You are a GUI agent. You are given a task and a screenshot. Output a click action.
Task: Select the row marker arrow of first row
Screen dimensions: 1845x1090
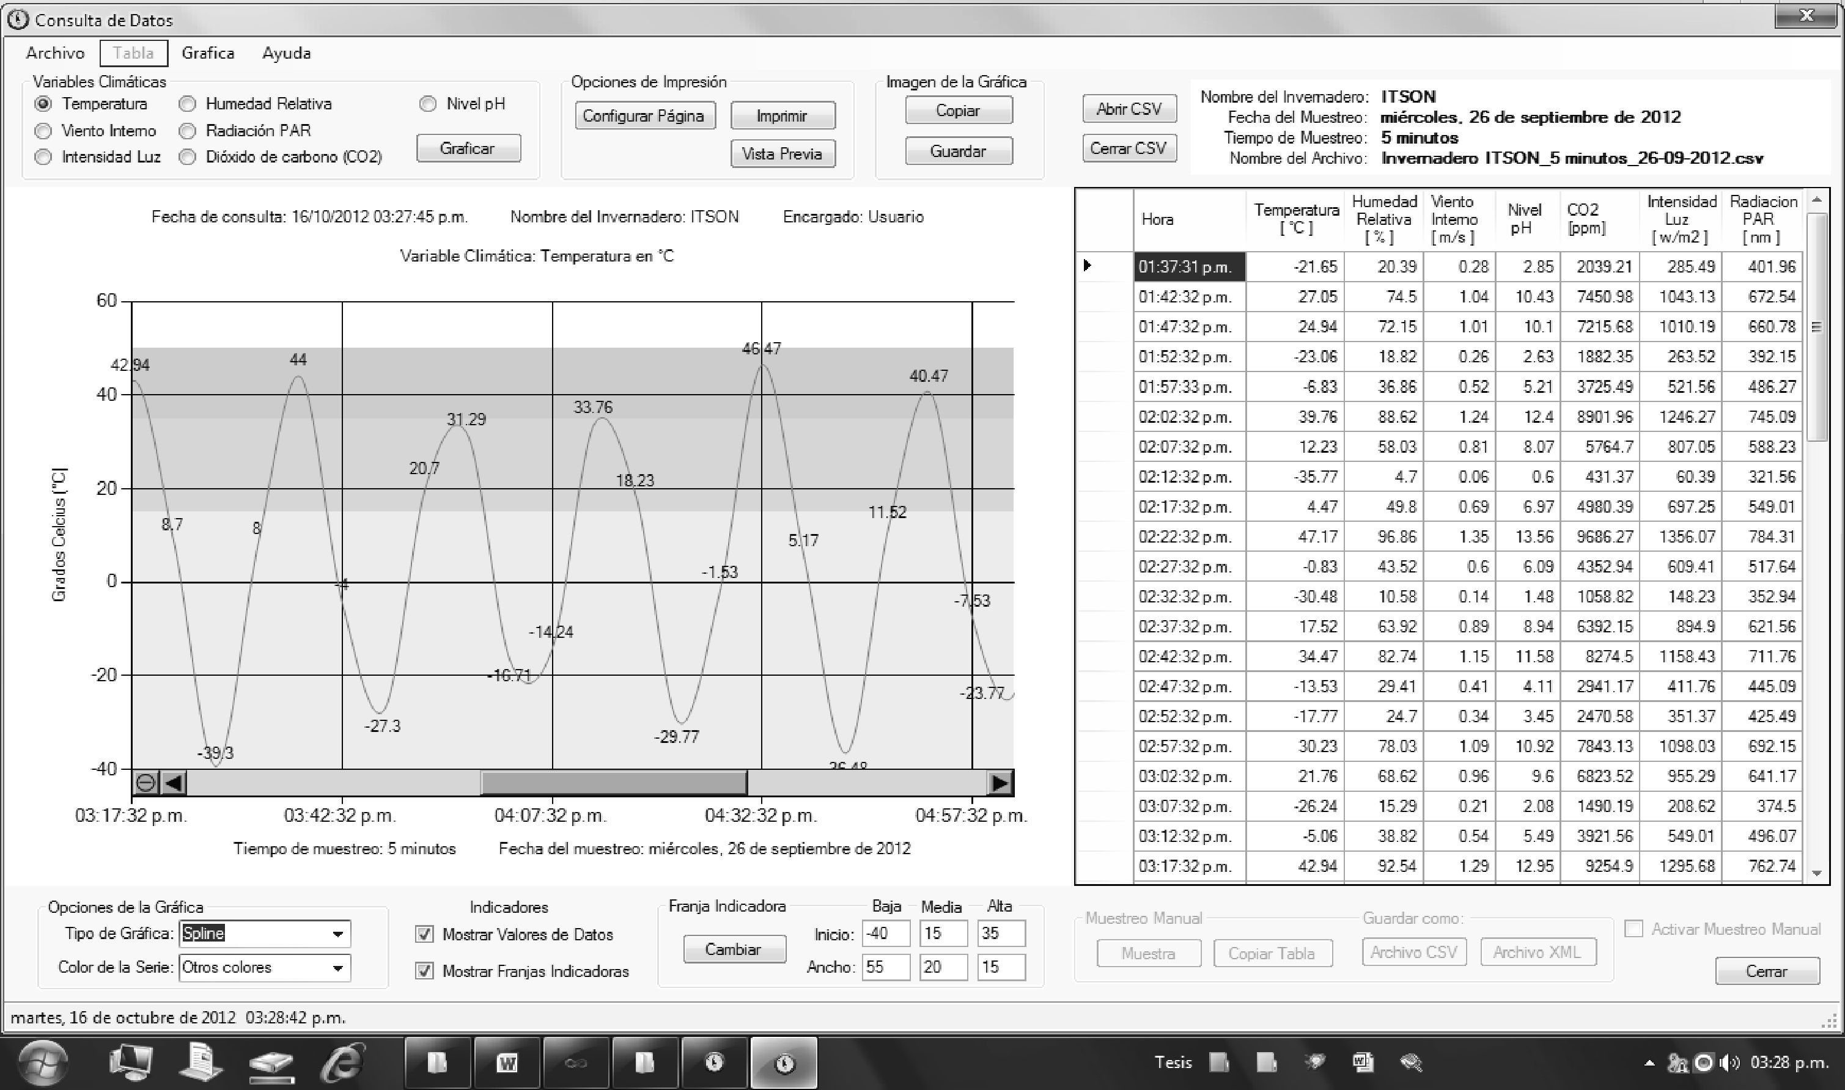pyautogui.click(x=1088, y=266)
